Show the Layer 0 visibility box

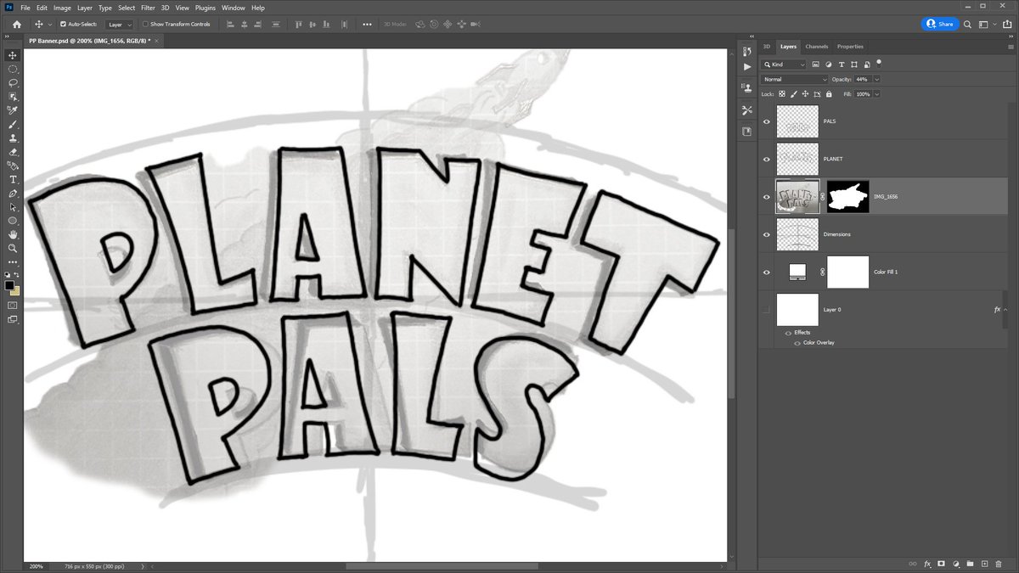point(767,310)
